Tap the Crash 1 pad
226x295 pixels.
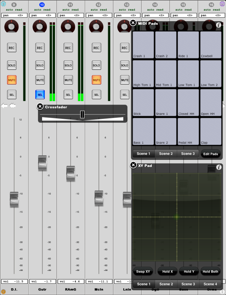[x=143, y=45]
